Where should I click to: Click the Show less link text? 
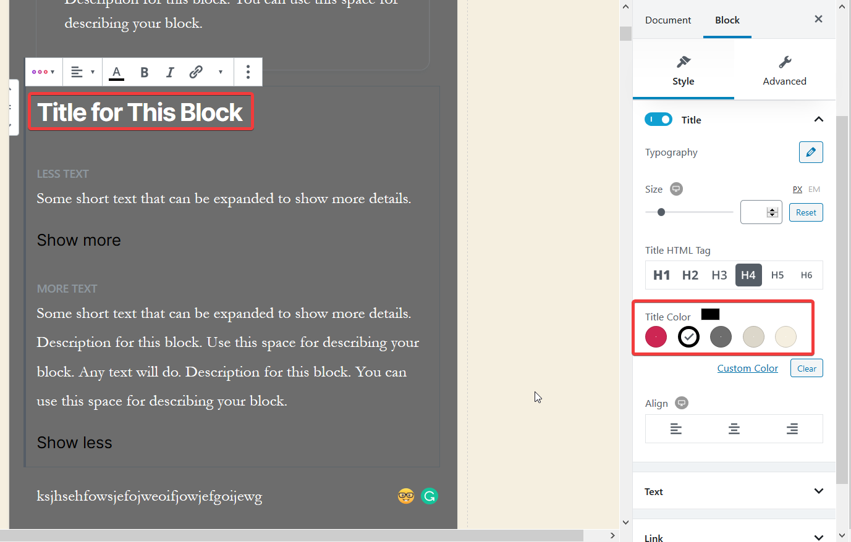[x=75, y=443]
